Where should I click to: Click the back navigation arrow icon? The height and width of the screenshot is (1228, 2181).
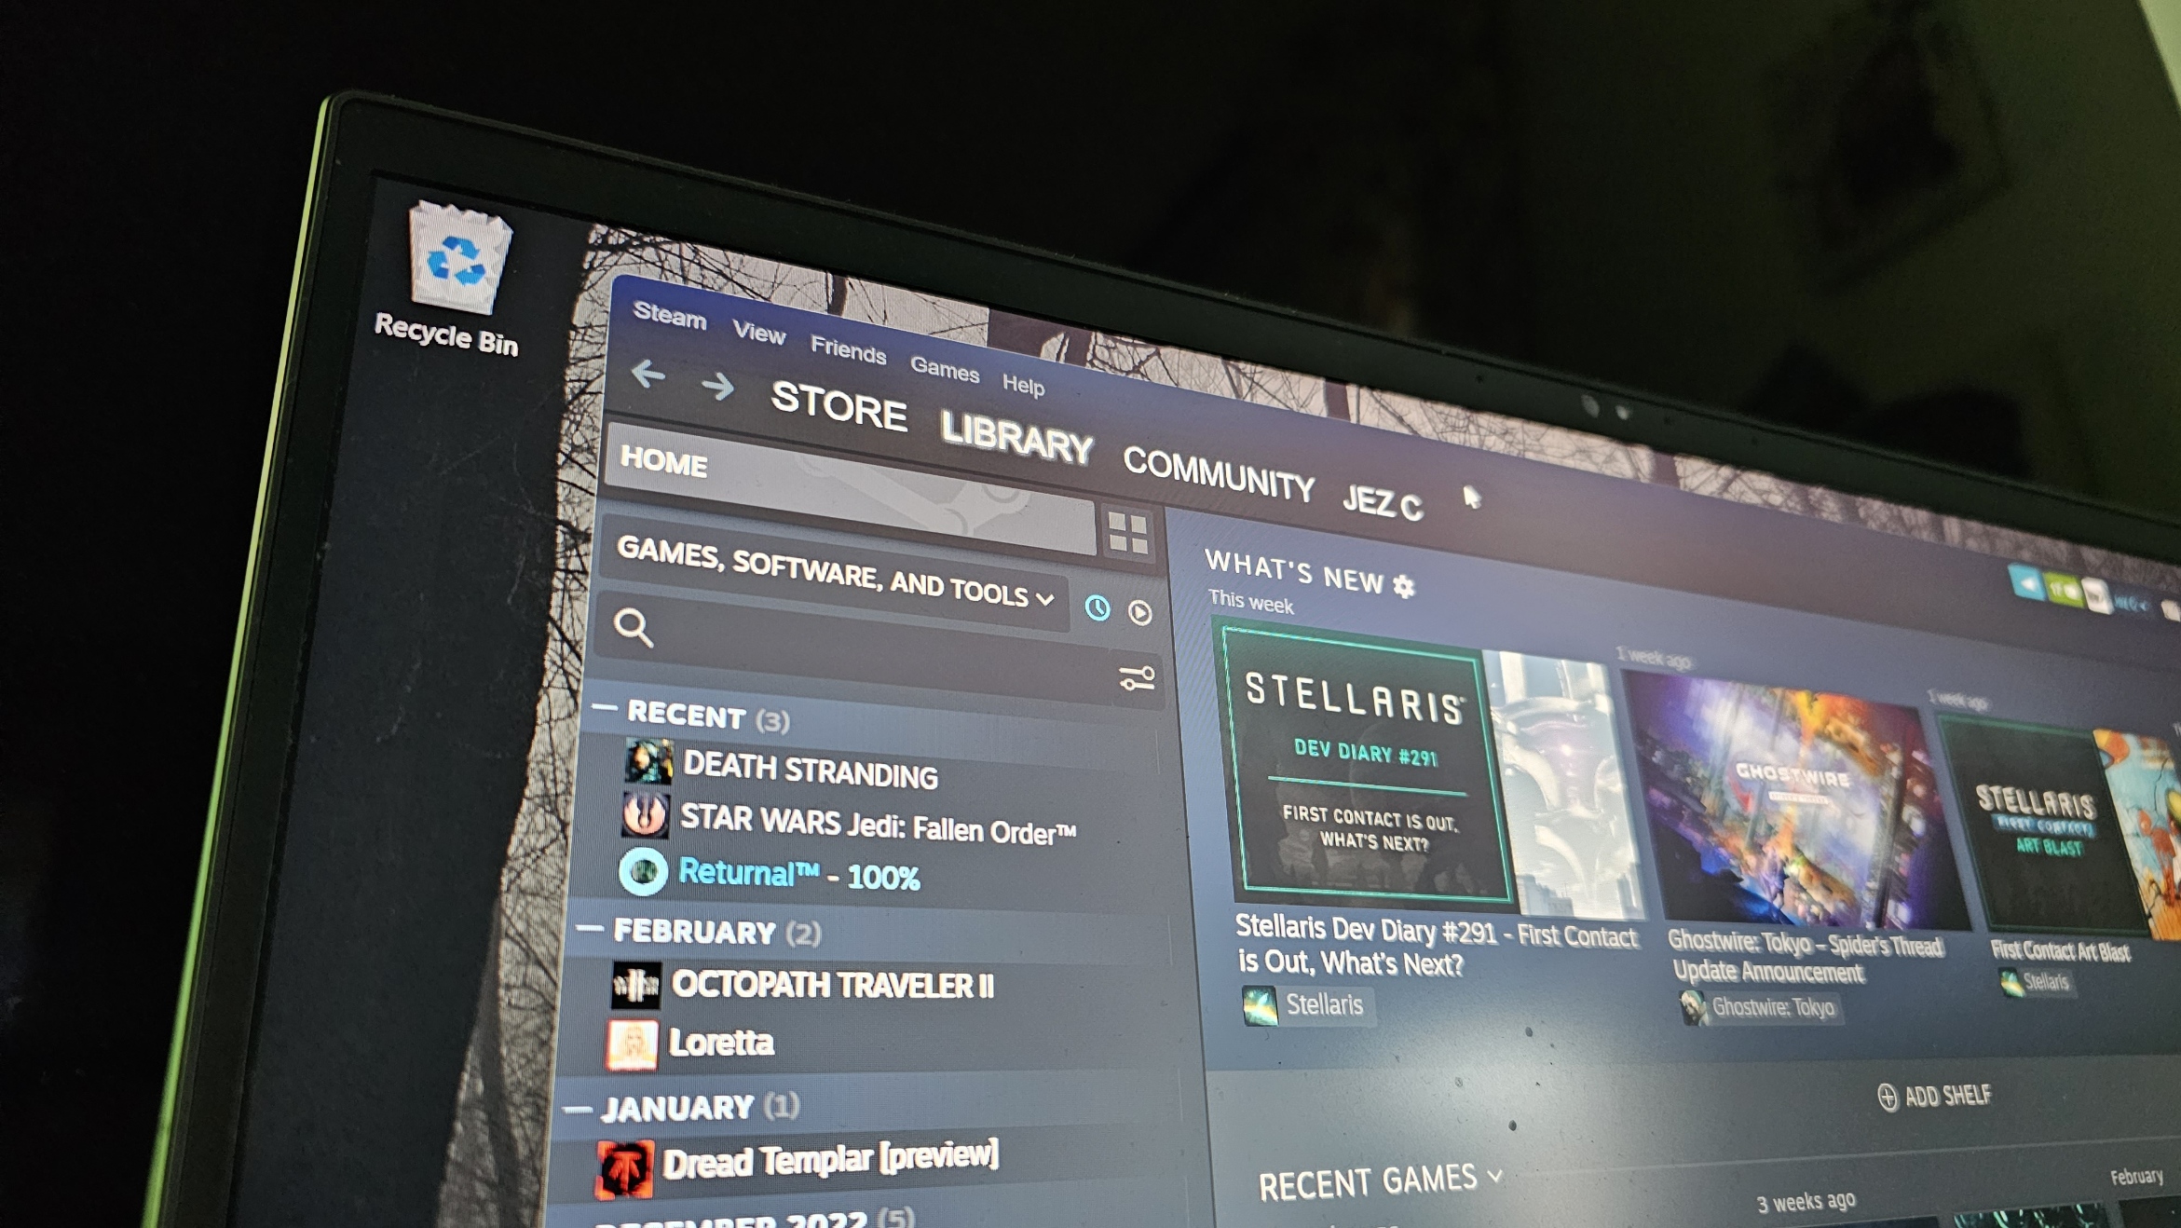click(648, 382)
